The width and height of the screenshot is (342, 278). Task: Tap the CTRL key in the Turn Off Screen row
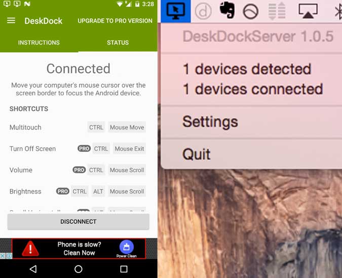(x=101, y=149)
